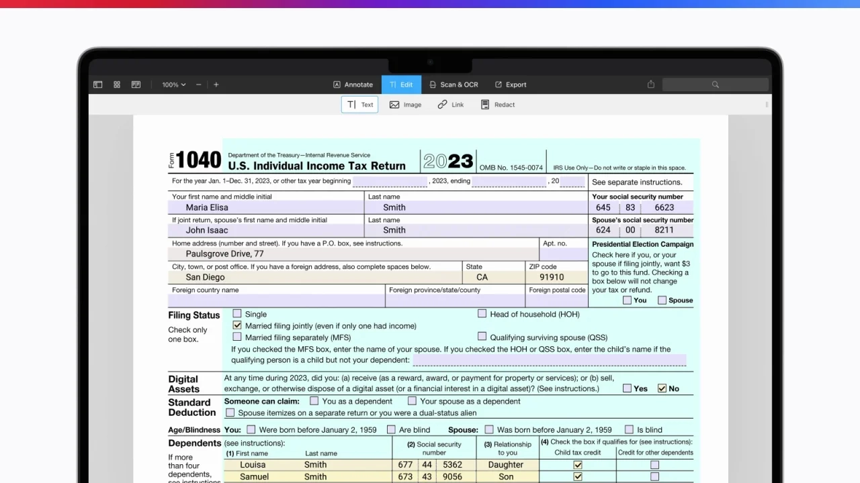This screenshot has height=483, width=860.
Task: Check the Digital Assets Yes box
Action: pos(627,388)
